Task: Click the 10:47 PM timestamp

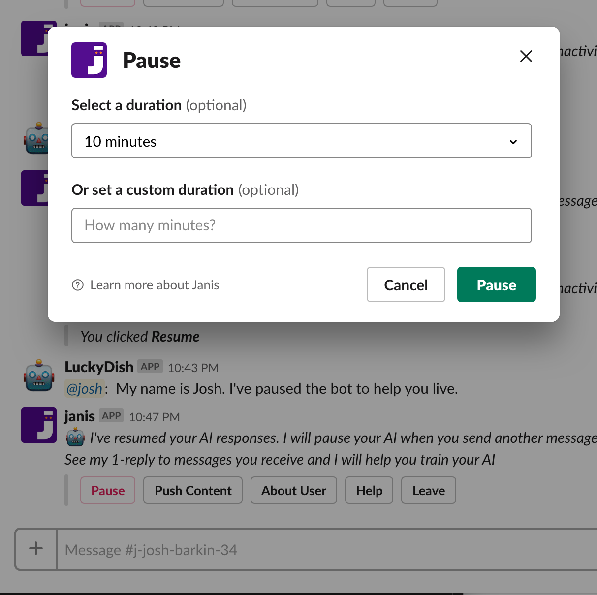Action: pyautogui.click(x=155, y=417)
